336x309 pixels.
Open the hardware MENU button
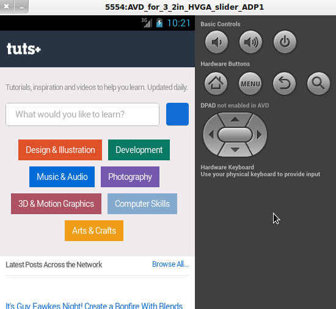pos(250,83)
